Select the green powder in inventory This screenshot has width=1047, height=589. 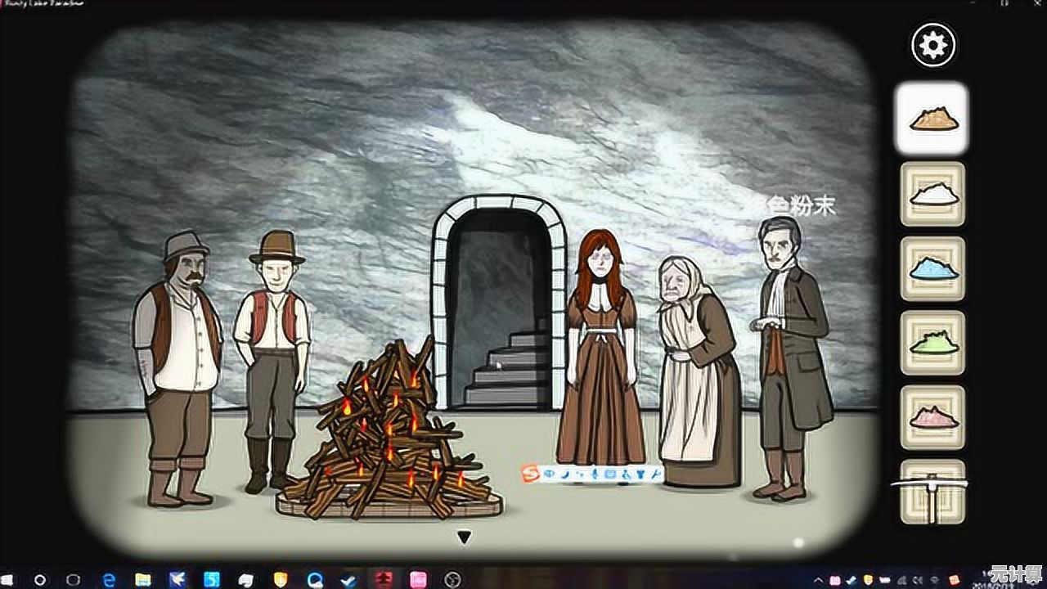coord(932,343)
